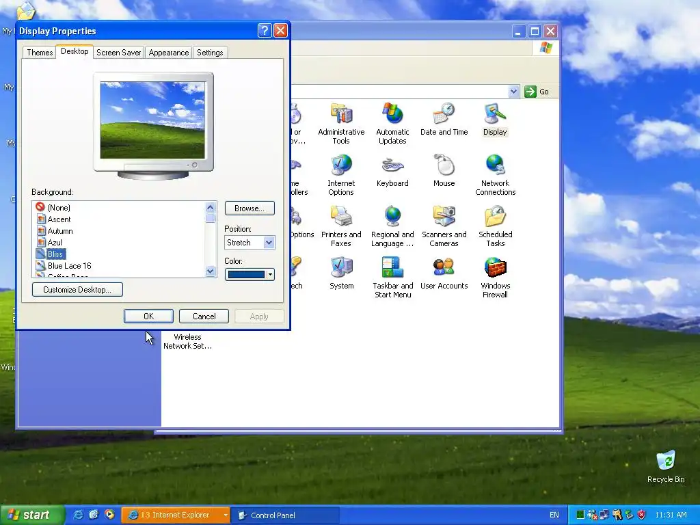
Task: Click the red security shield tray icon
Action: click(641, 515)
